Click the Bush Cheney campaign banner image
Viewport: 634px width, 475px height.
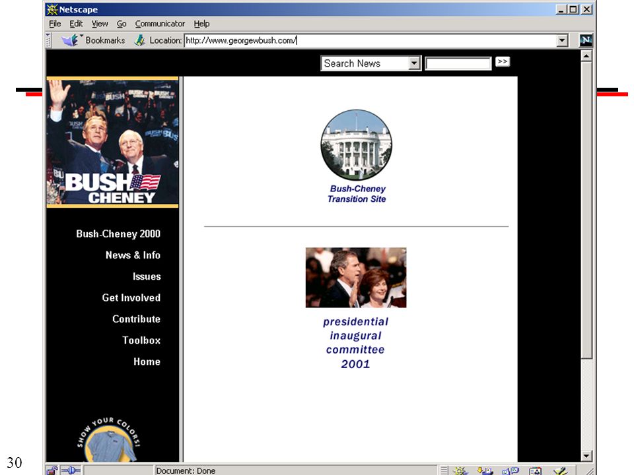[112, 142]
